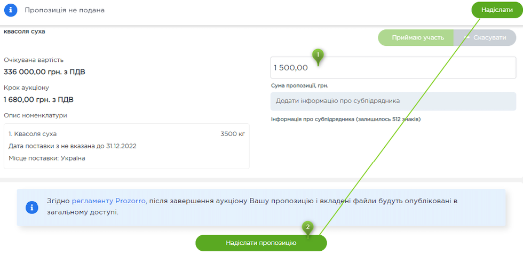Click the blue info icon beside "Пропозиція не подана"

click(x=11, y=10)
